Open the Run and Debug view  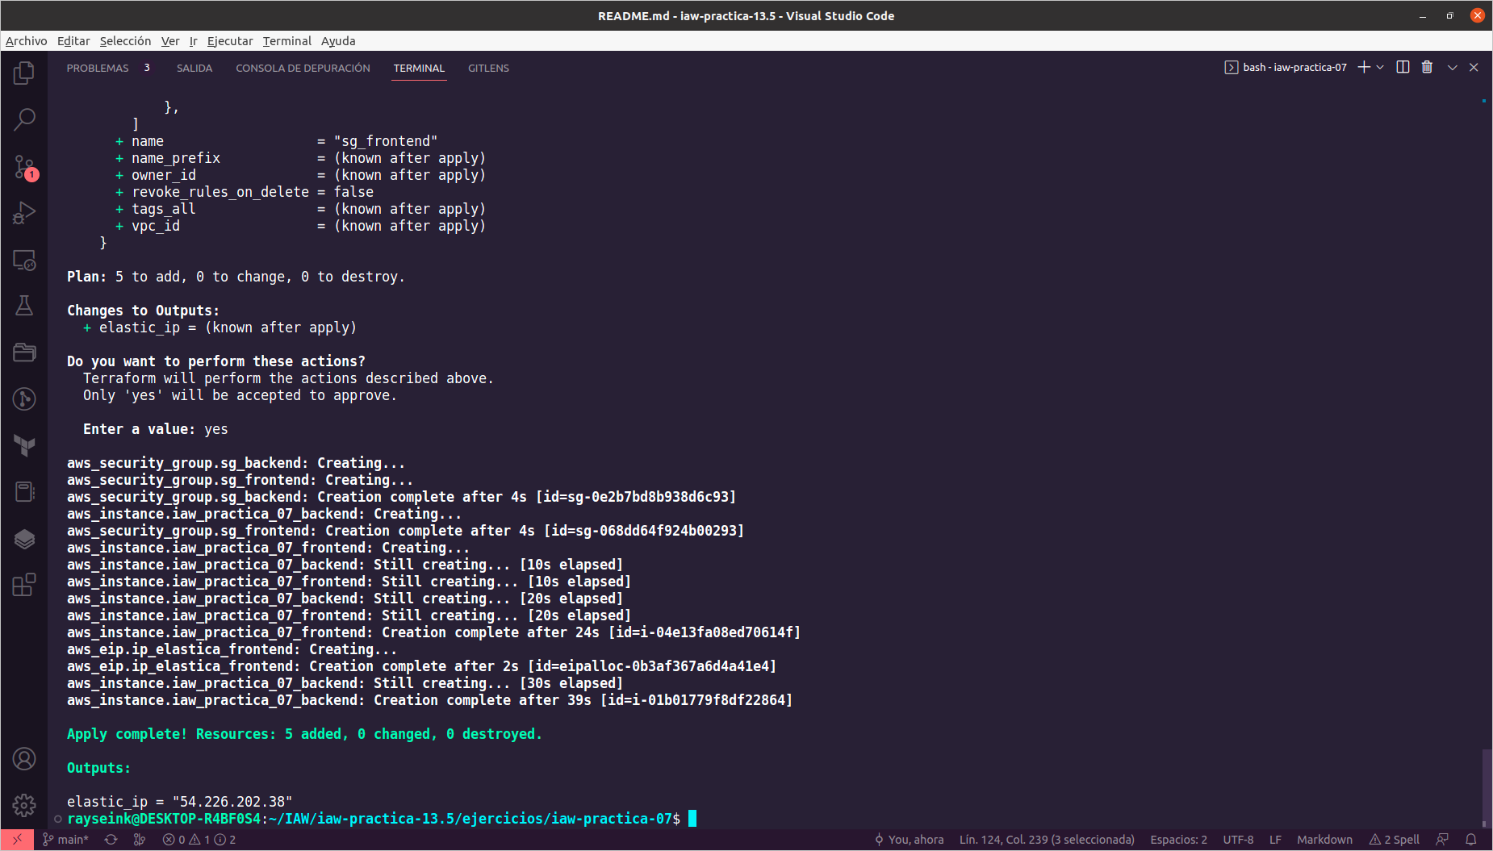pyautogui.click(x=24, y=211)
